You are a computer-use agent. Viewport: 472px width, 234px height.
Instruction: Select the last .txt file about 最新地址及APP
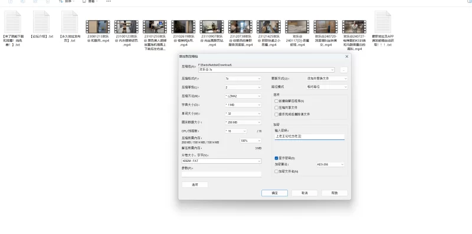(382, 22)
